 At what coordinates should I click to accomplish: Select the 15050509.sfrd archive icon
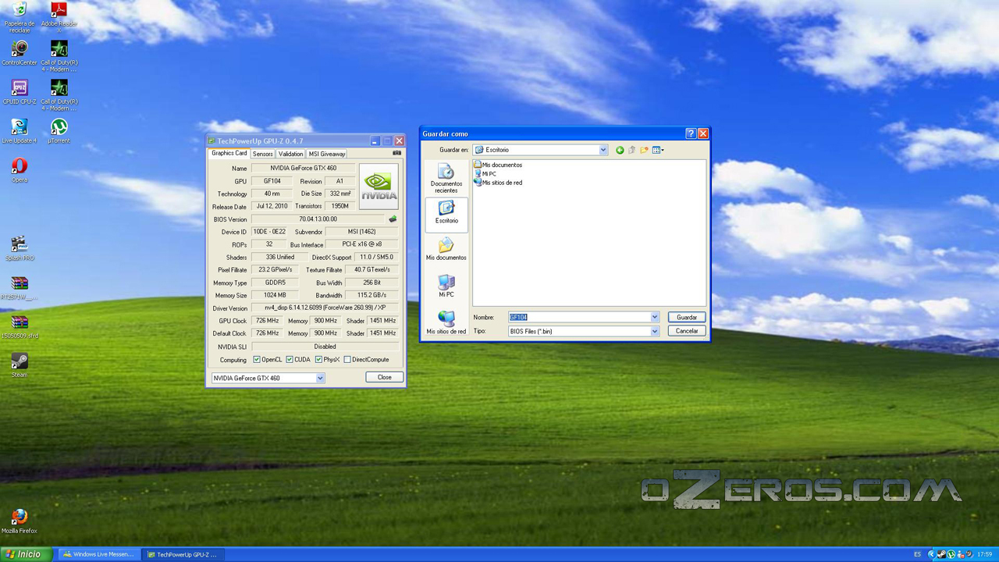[x=20, y=326]
